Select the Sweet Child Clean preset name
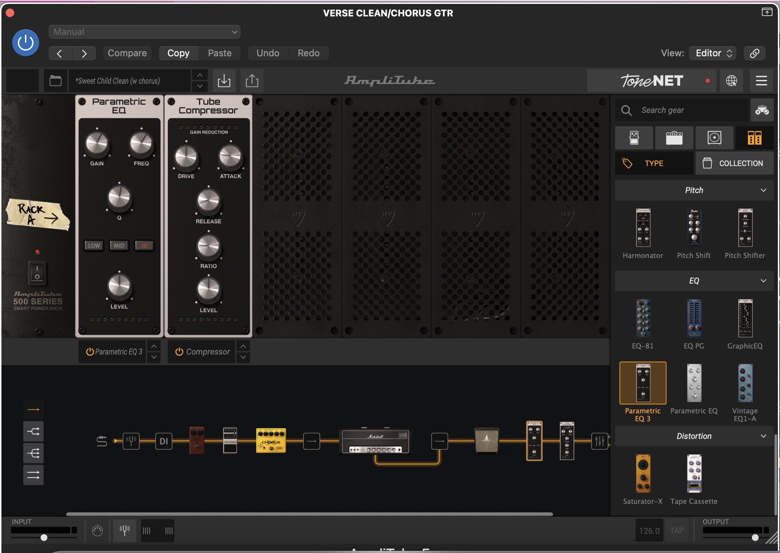This screenshot has width=780, height=553. [x=130, y=81]
